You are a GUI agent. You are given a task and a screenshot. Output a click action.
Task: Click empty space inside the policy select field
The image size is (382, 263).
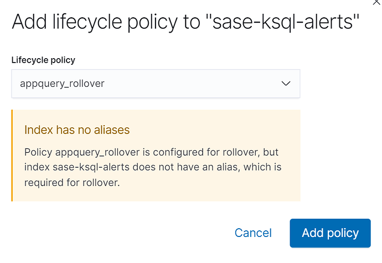point(194,84)
